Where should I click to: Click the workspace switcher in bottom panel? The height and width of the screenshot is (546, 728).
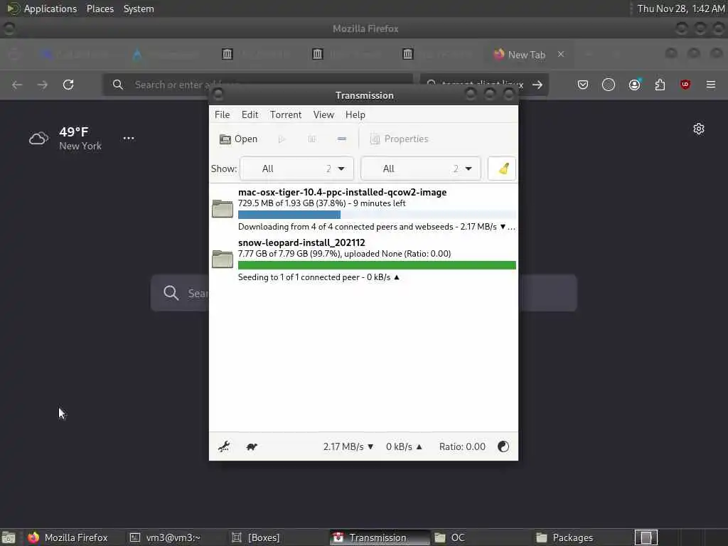(x=646, y=537)
